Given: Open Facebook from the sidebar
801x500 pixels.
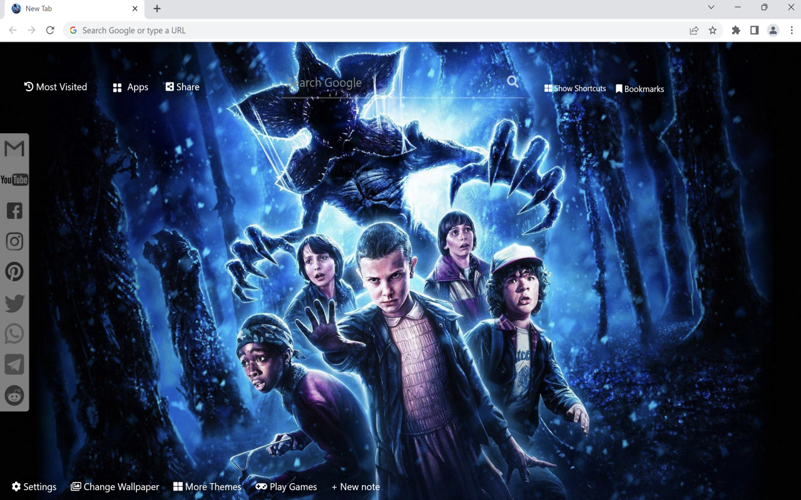Looking at the screenshot, I should pyautogui.click(x=14, y=210).
